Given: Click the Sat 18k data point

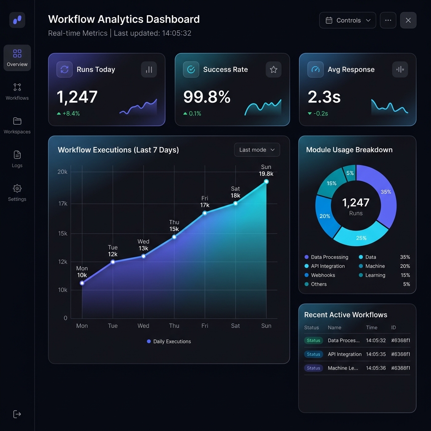Looking at the screenshot, I should (235, 203).
